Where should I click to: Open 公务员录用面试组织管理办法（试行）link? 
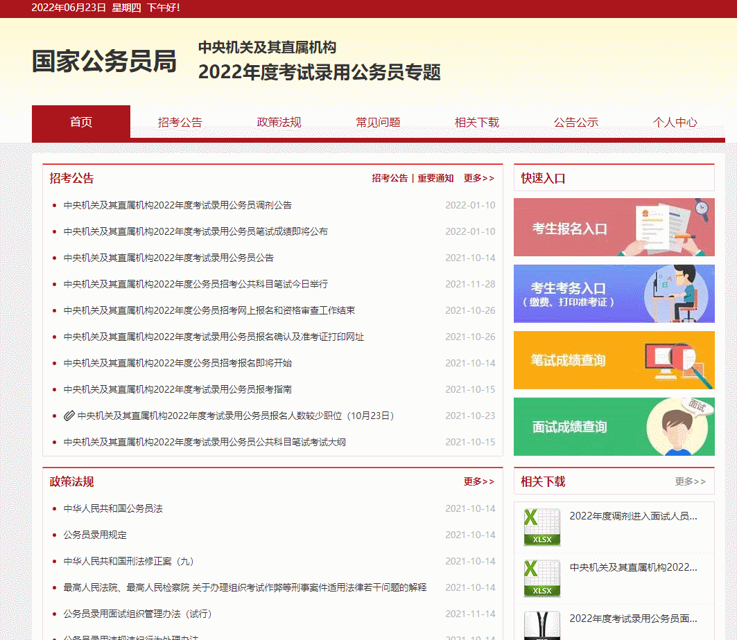(x=138, y=614)
